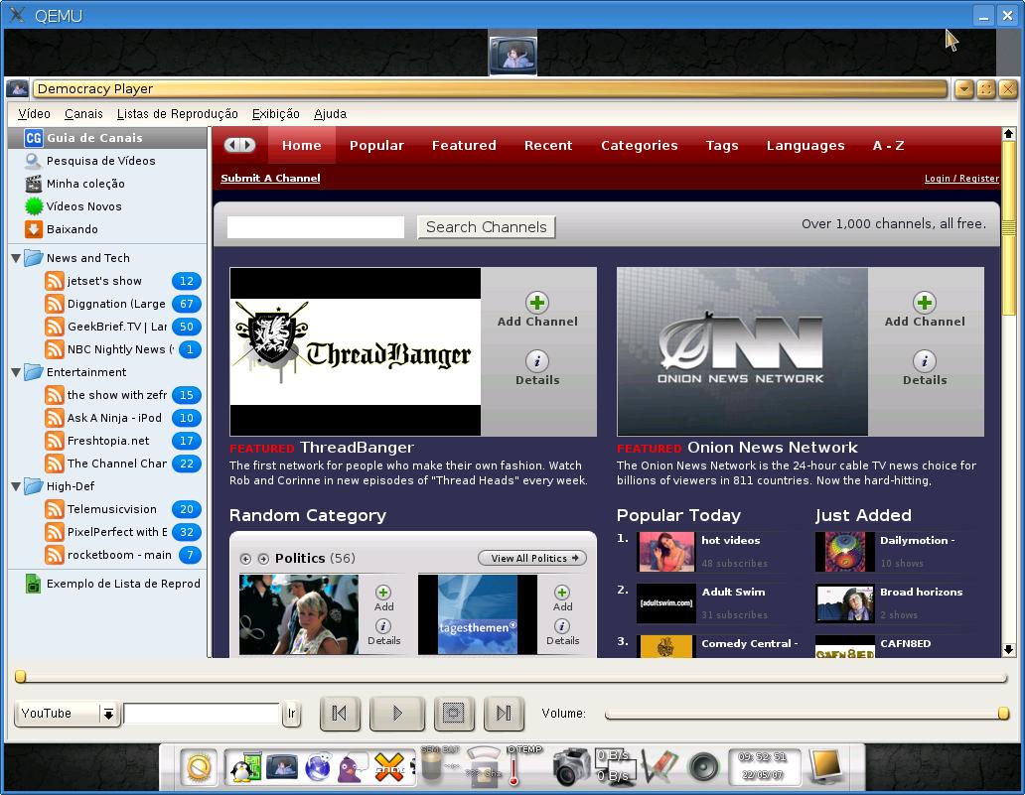Screen dimensions: 1025x795
Task: Click the back/forward arrows beside Home
Action: tap(240, 145)
